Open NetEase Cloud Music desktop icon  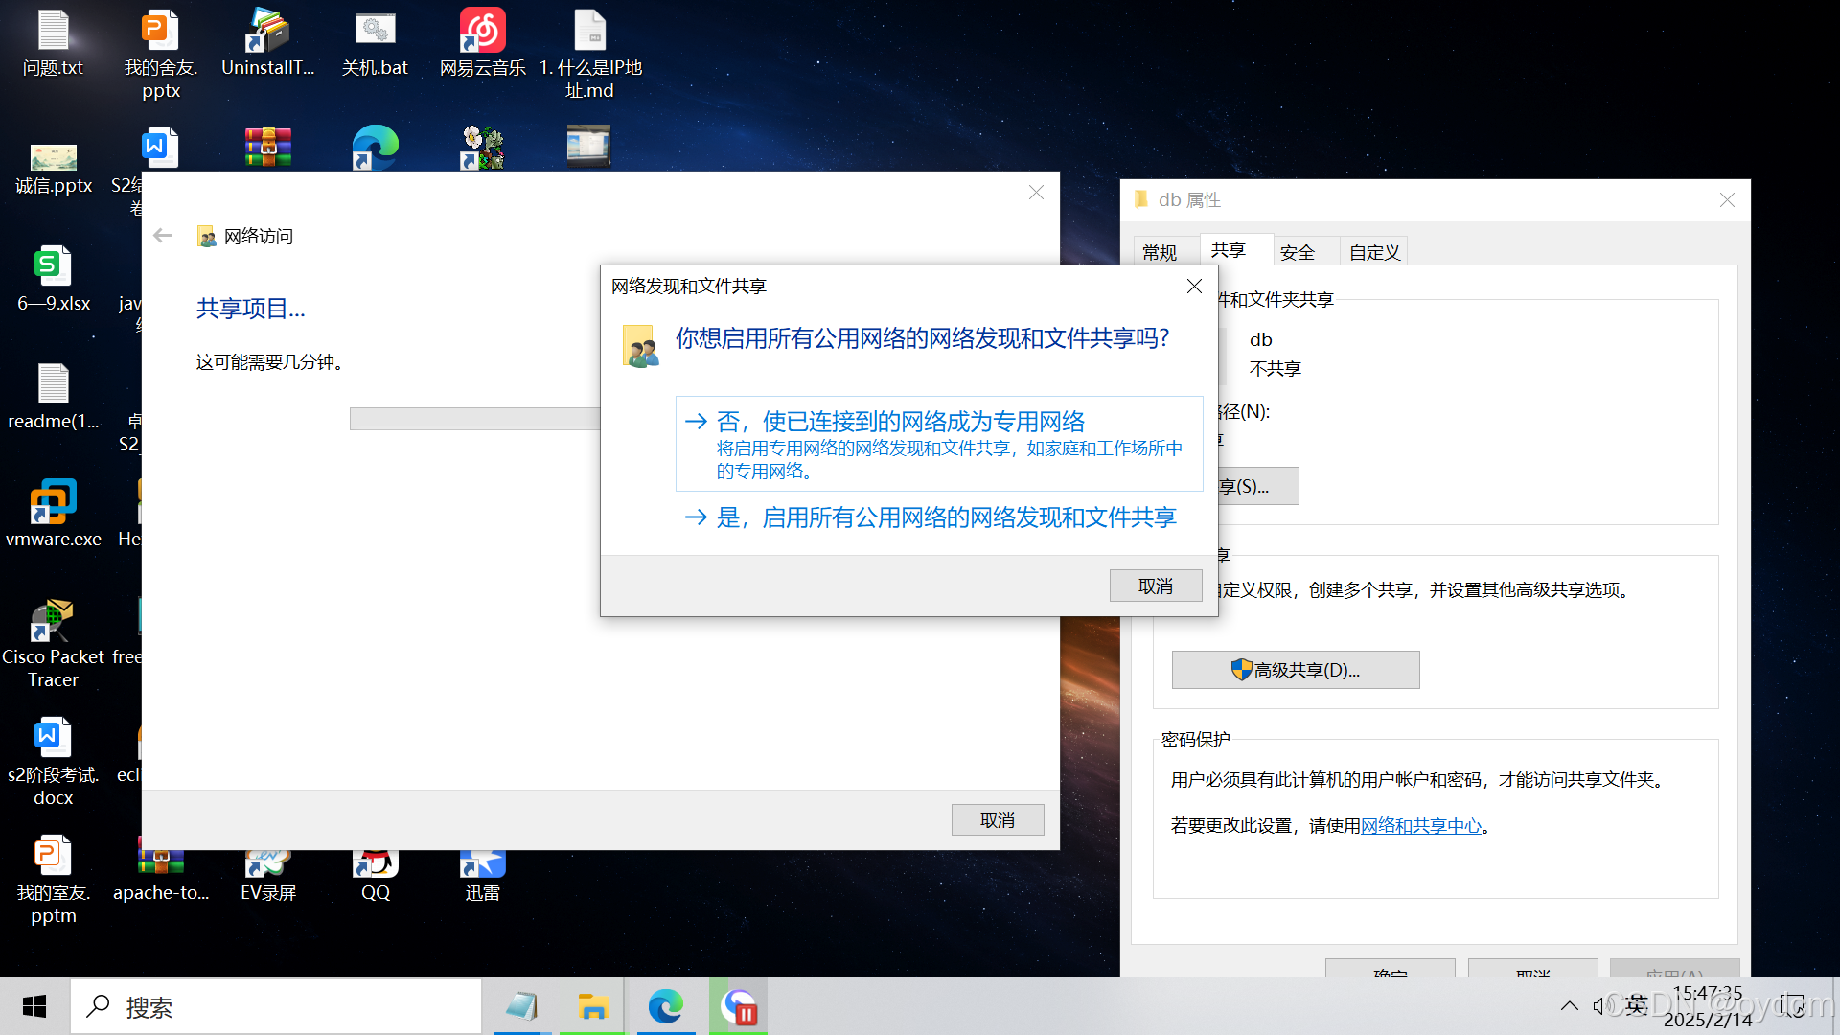click(x=482, y=33)
